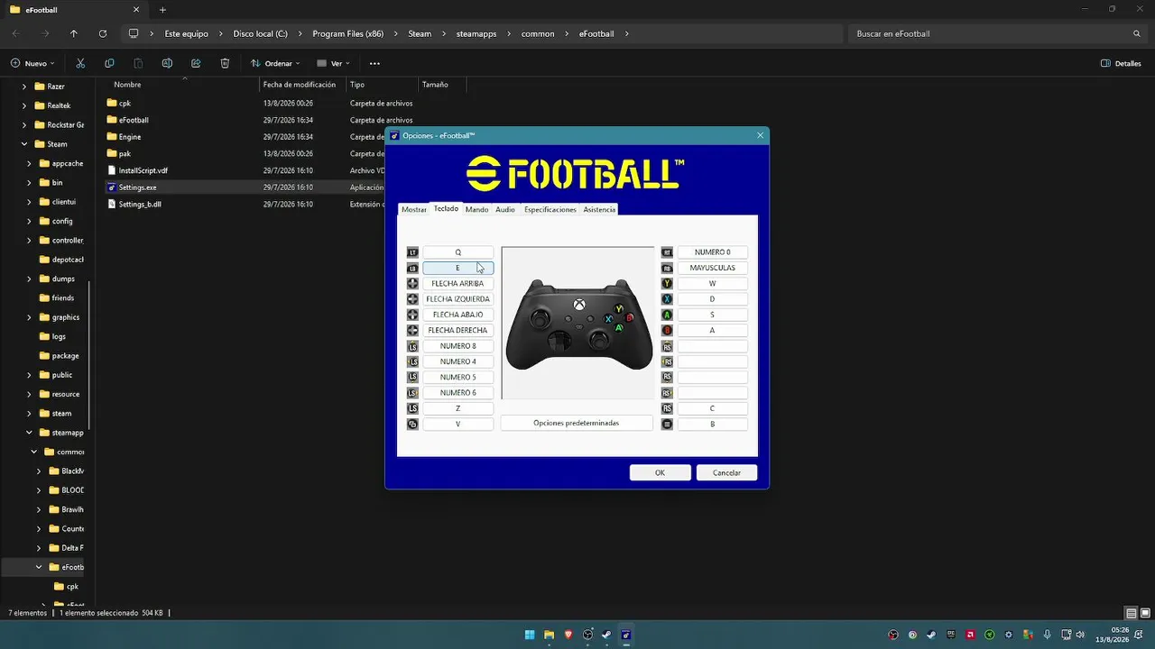Click the yellow Y button icon

coord(667,284)
